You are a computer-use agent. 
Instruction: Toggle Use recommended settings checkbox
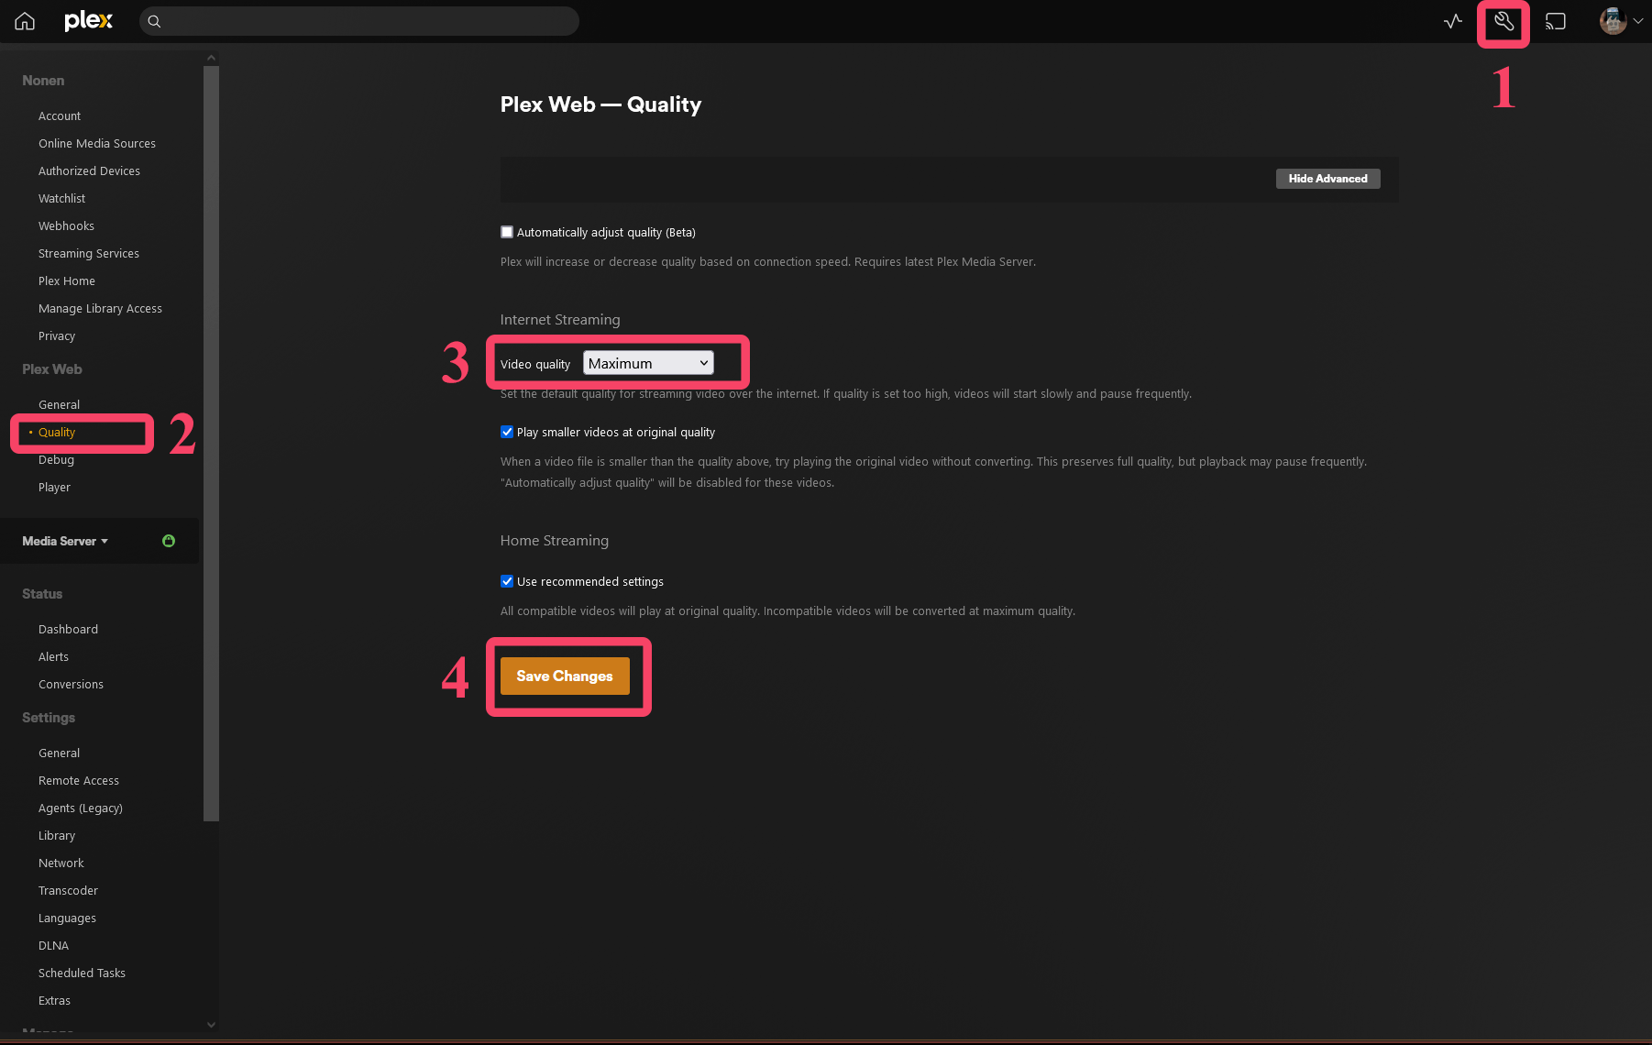[507, 581]
